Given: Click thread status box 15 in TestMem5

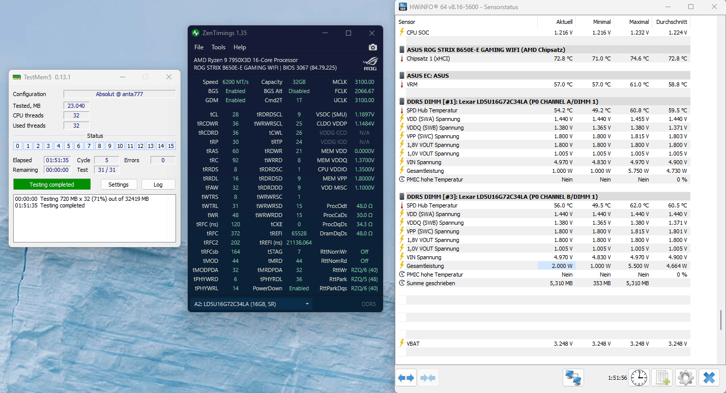Looking at the screenshot, I should tap(171, 146).
